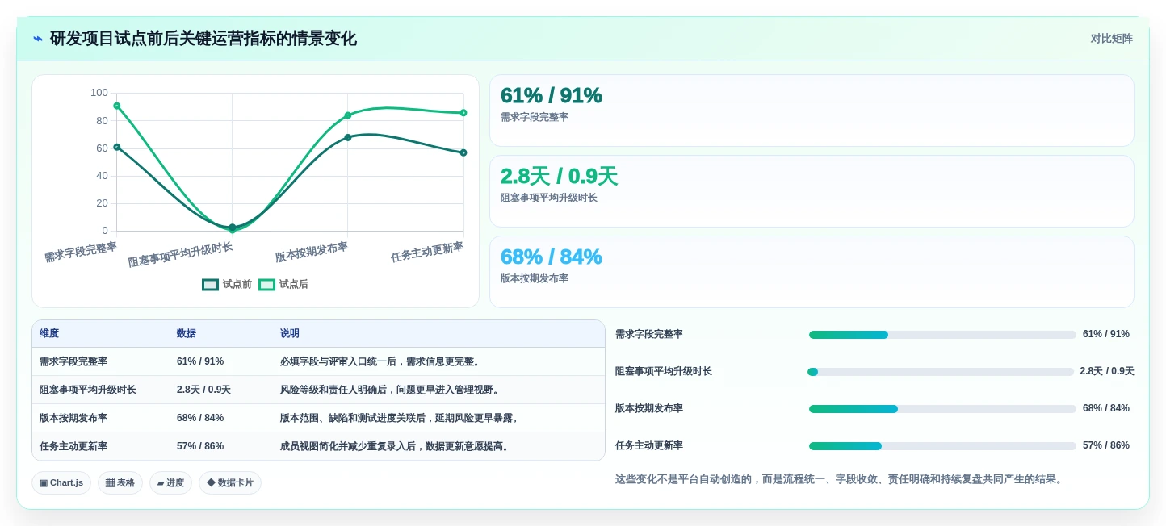Click the 维度 table column header

pos(49,334)
